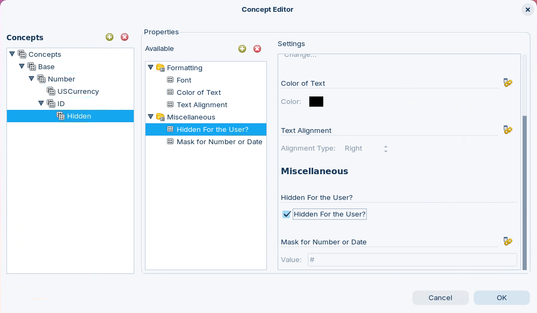Screen dimensions: 537x313
Task: Collapse the Formatting property folder
Action: pyautogui.click(x=151, y=68)
